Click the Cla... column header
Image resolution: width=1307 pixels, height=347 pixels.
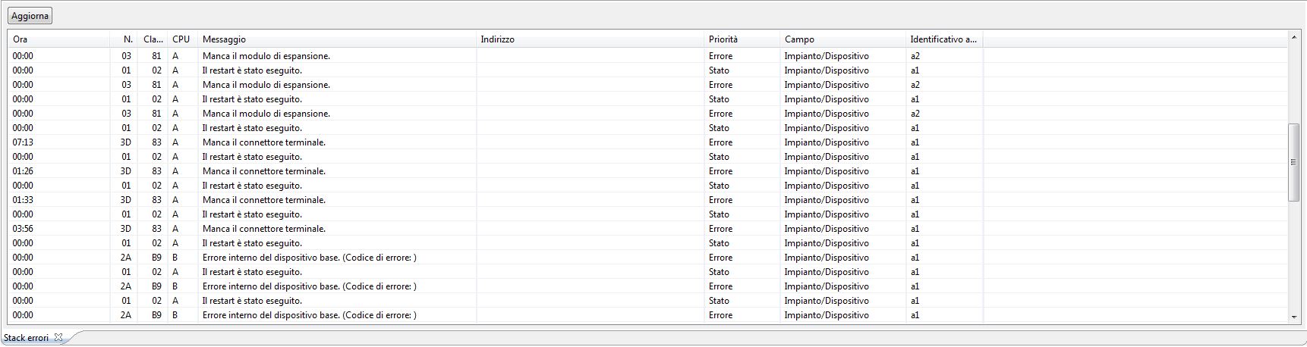tap(153, 39)
